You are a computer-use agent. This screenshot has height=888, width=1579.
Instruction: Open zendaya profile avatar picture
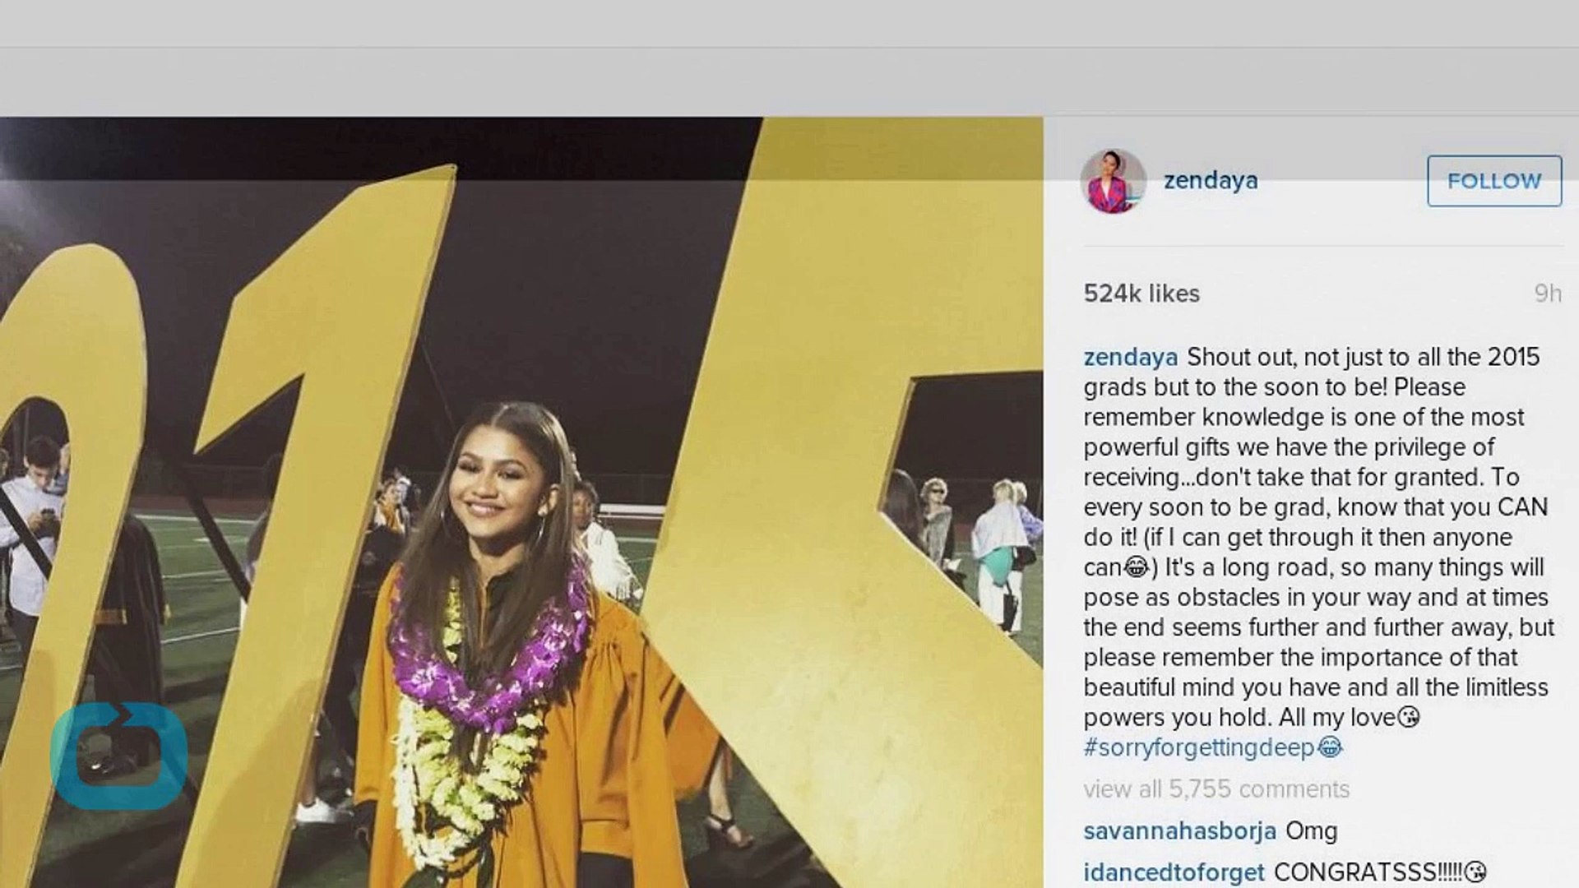click(1113, 181)
